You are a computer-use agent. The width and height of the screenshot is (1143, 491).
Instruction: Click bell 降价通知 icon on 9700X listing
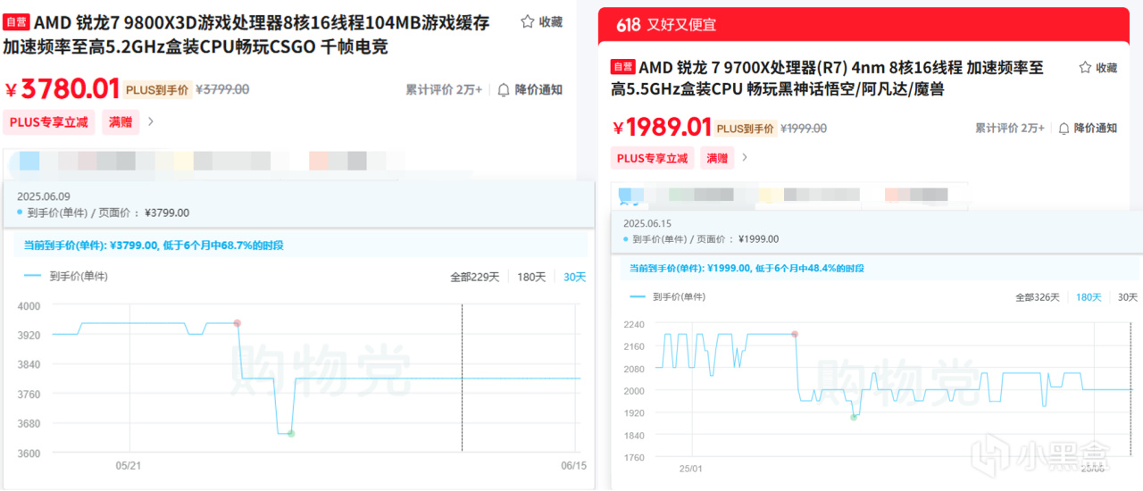1064,129
